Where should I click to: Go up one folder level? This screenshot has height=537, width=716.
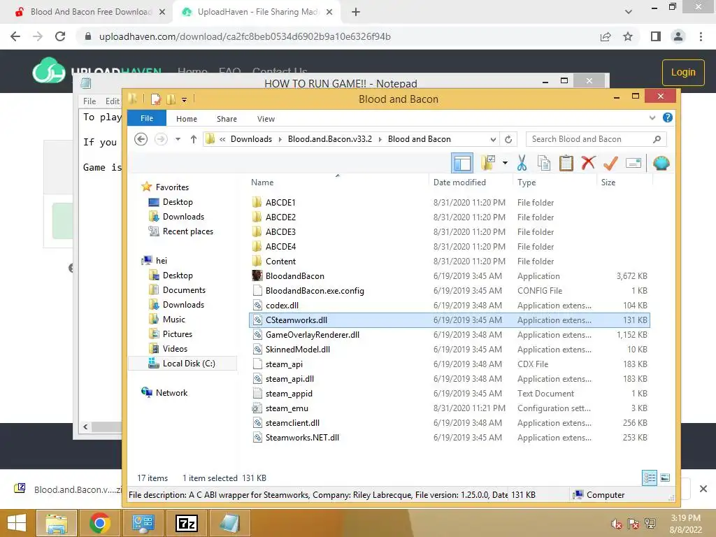pyautogui.click(x=194, y=139)
